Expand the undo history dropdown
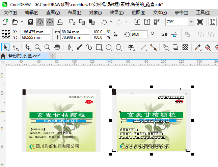The image size is (218, 167). coord(111,22)
